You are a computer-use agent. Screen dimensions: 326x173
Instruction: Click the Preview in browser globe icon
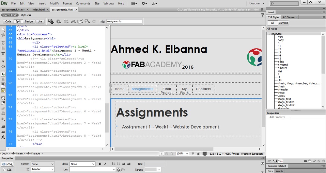click(59, 21)
